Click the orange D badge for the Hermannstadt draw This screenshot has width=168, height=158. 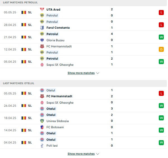(161, 49)
